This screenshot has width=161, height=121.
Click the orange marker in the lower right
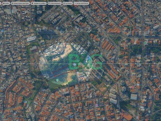142,101
